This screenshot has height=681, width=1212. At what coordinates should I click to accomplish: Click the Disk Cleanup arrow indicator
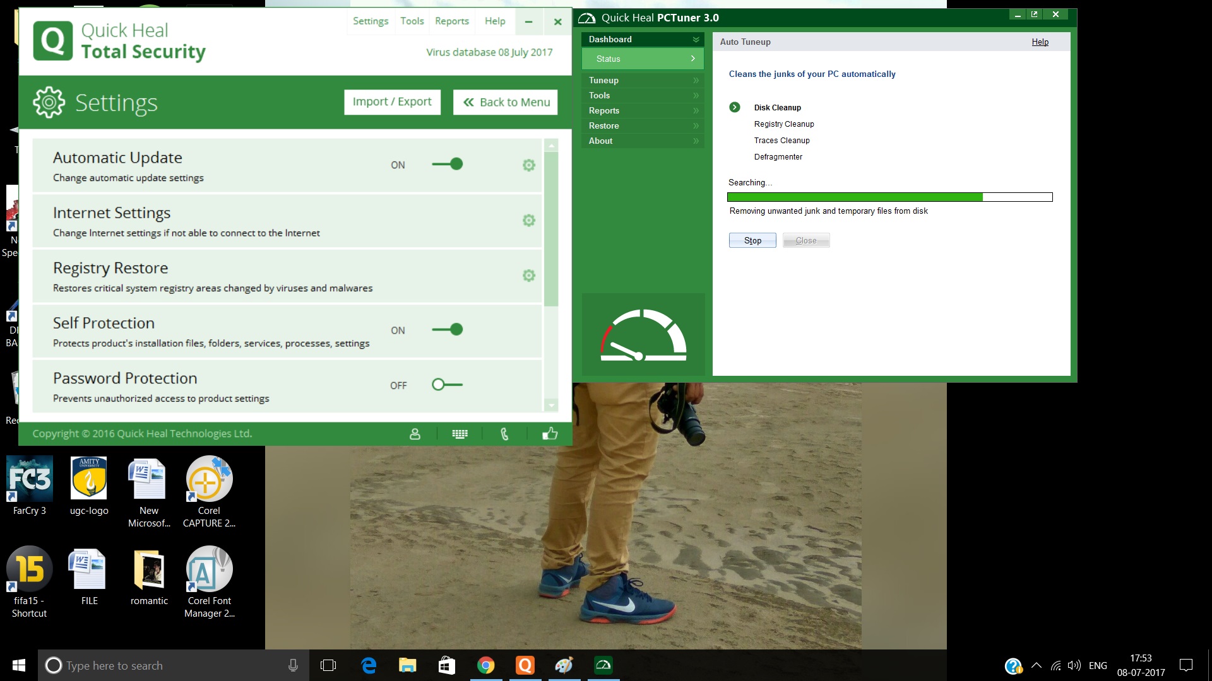pos(734,107)
